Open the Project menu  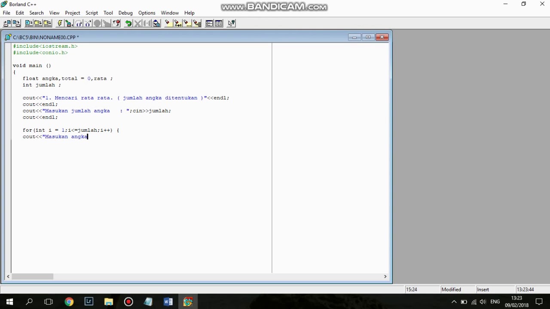(73, 13)
